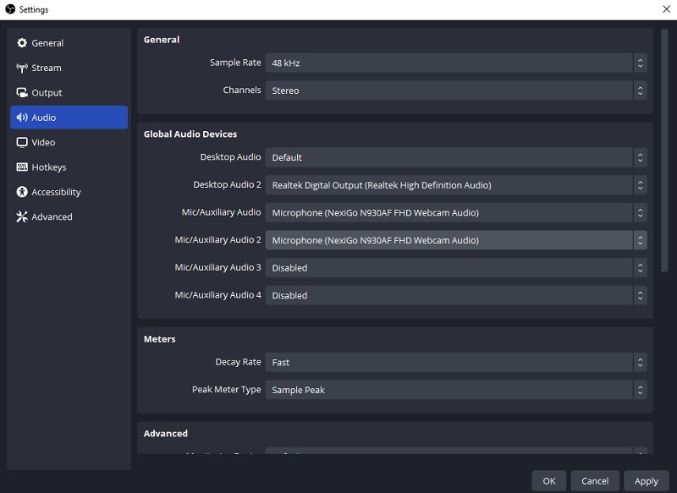Viewport: 677px width, 493px height.
Task: Open the Channels selector showing Stereo
Action: (x=455, y=90)
